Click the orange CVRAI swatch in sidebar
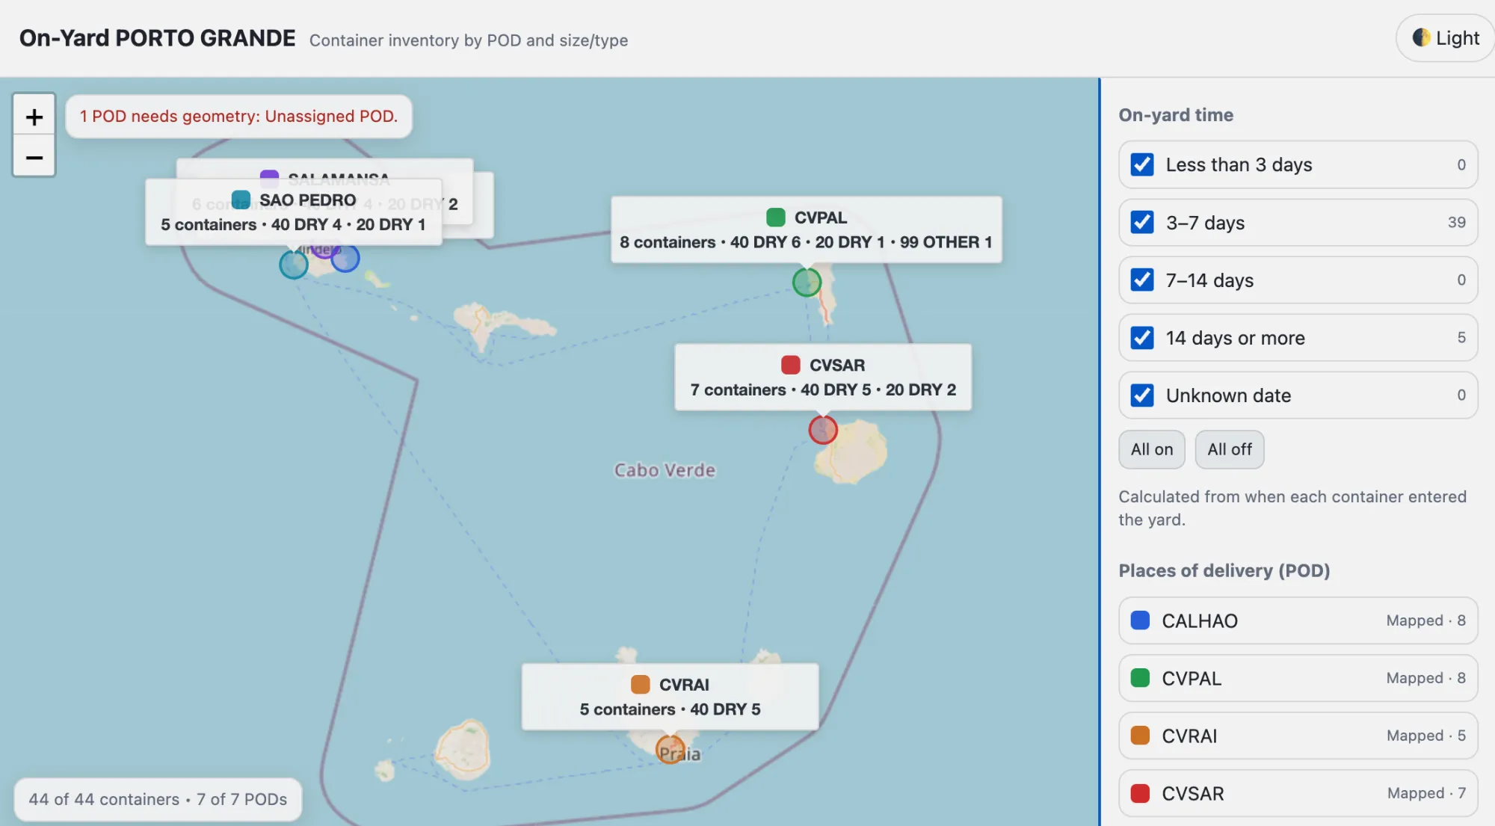Viewport: 1495px width, 826px height. click(x=1140, y=736)
